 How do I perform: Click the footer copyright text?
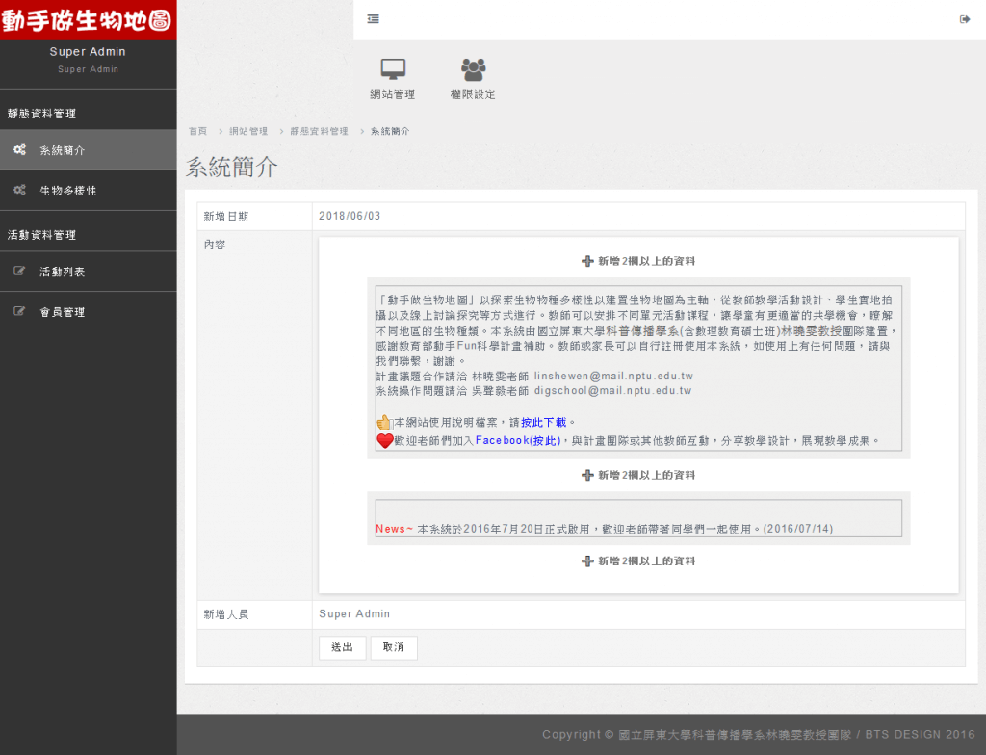759,734
